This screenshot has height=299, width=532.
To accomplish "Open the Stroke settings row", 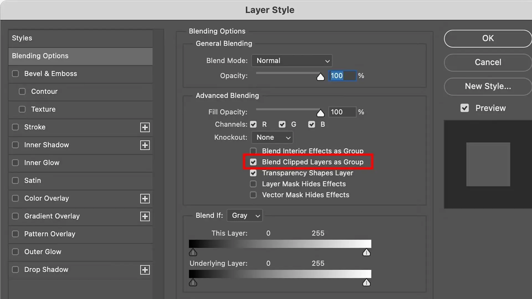I will 80,127.
